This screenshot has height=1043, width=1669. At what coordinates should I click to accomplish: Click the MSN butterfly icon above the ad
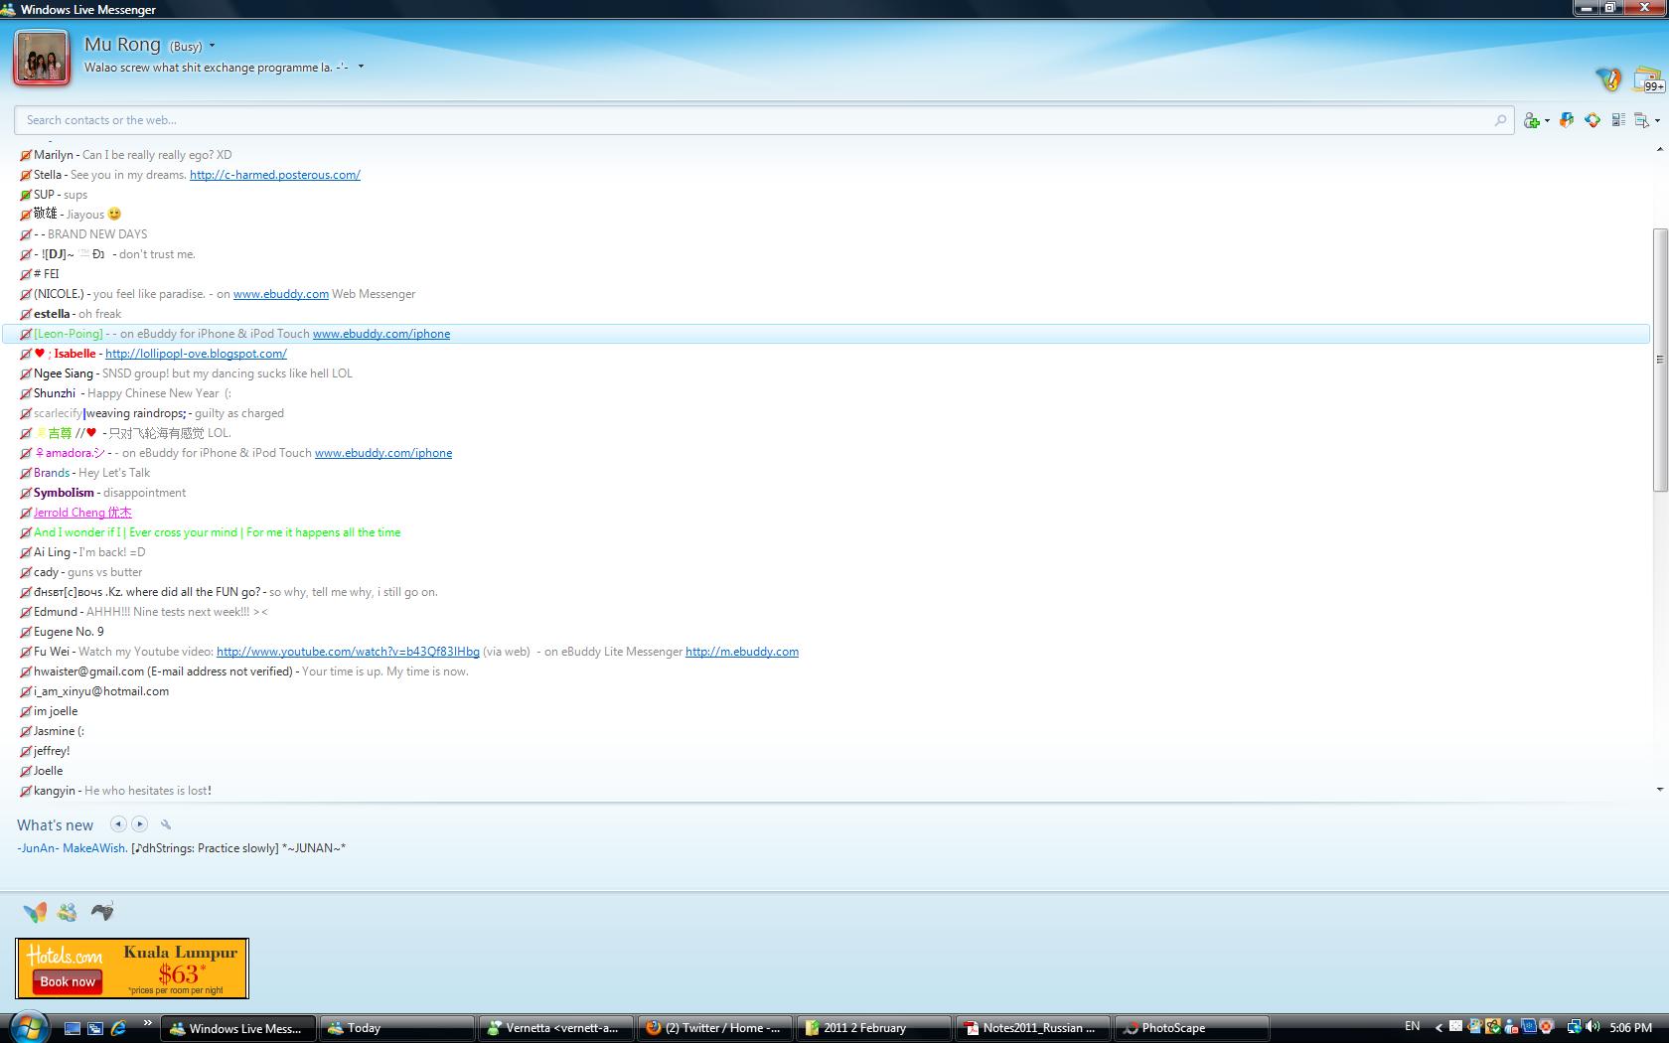point(35,911)
